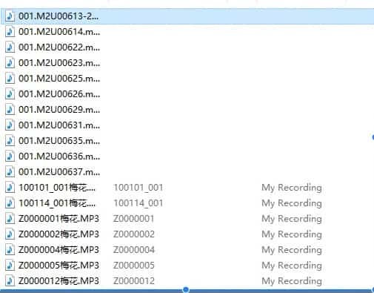Select file name 001.M2U00631.m...

click(59, 125)
